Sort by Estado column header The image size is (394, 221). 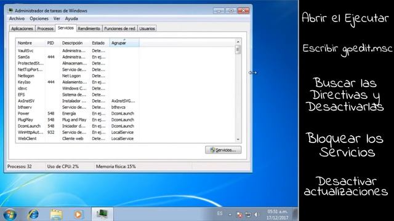[100, 43]
